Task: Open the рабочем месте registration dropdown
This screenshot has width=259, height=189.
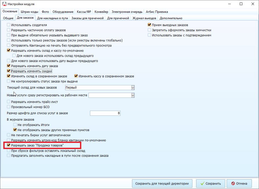Action: (x=133, y=95)
